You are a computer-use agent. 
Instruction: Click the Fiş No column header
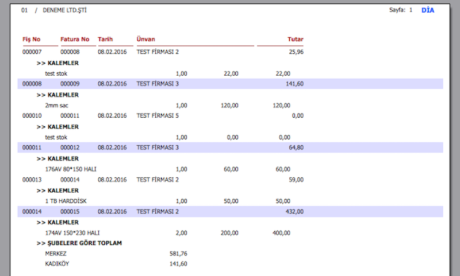pyautogui.click(x=31, y=40)
